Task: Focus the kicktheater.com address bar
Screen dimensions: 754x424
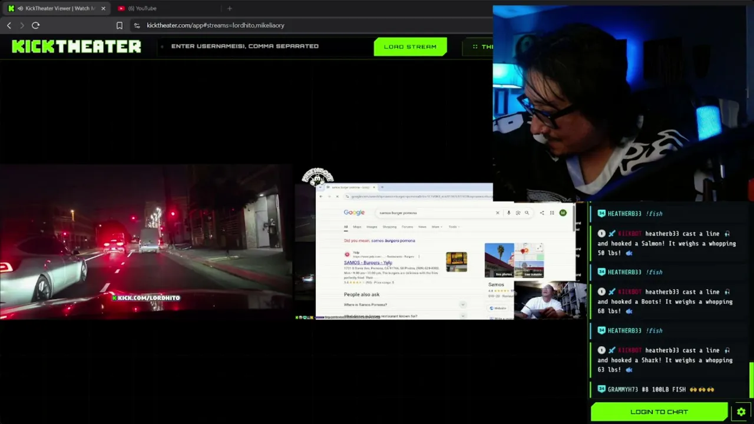Action: point(312,25)
